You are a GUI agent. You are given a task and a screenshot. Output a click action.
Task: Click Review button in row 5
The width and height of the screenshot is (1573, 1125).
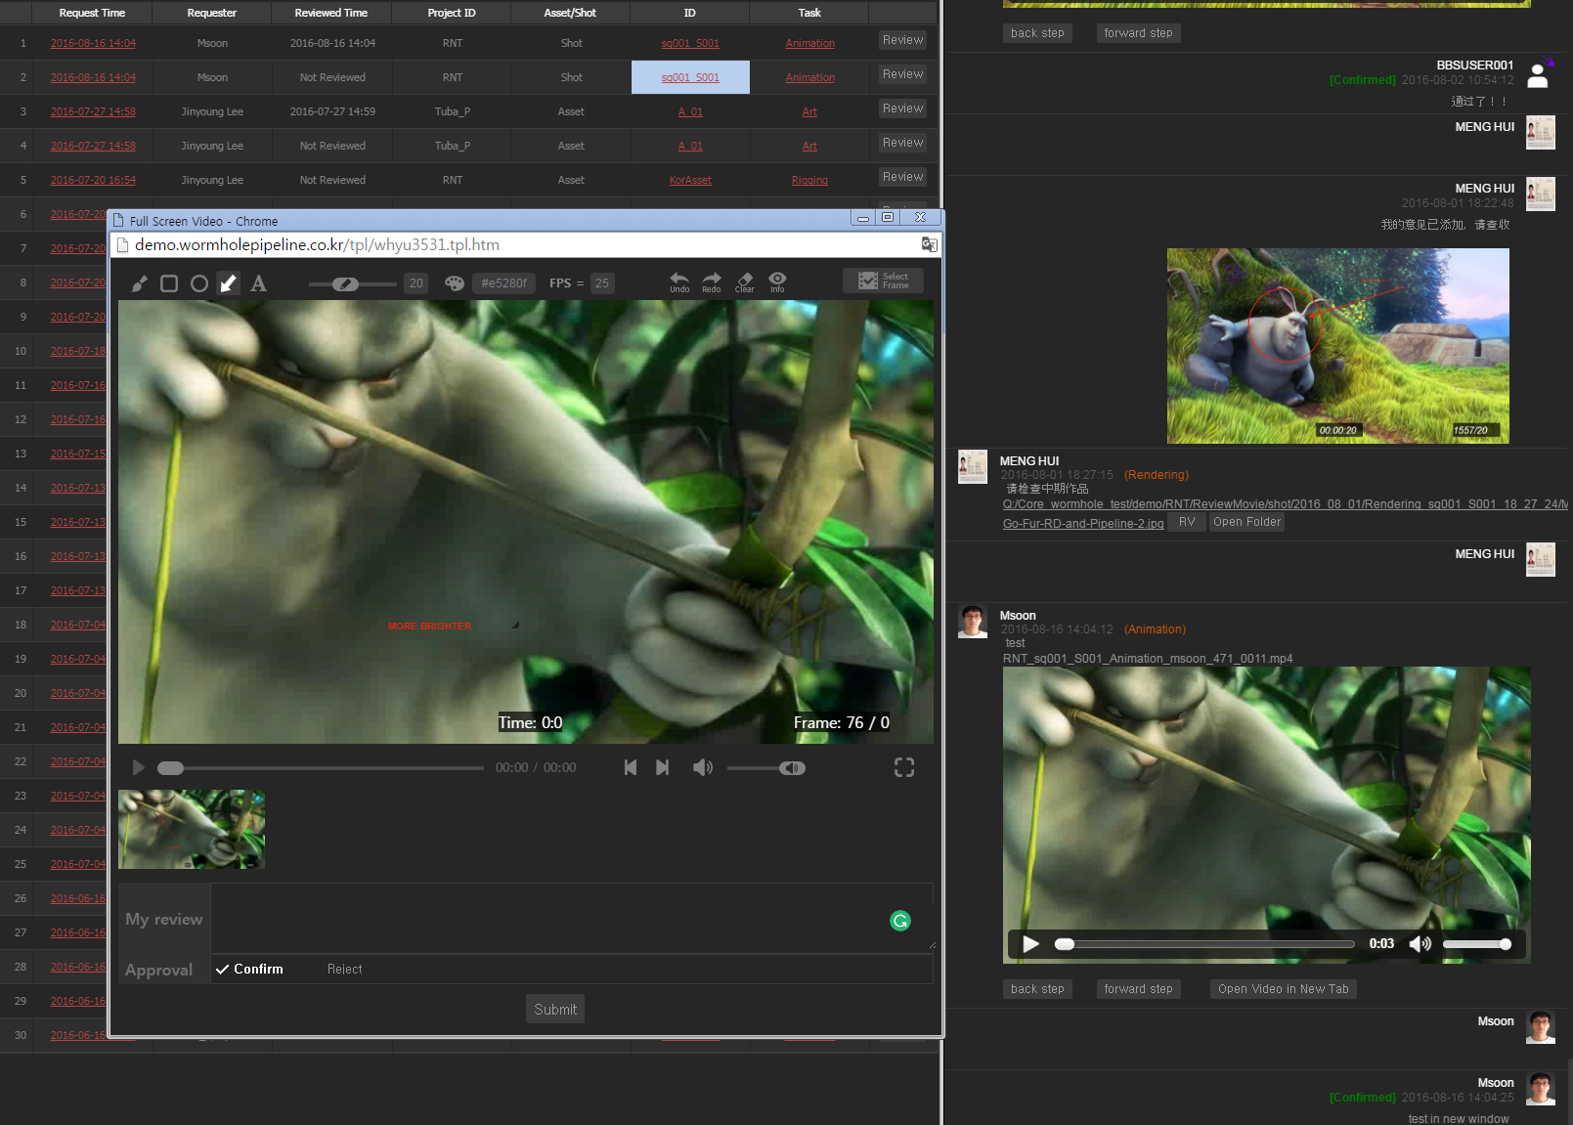(902, 177)
